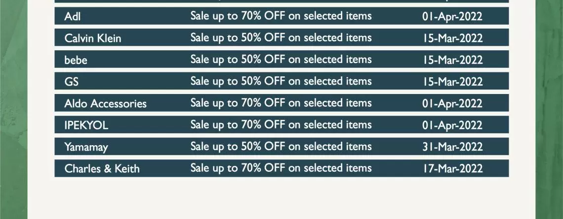The image size is (563, 219).
Task: Select the Aldo Accessories 70% OFF offer
Action: pos(281,103)
